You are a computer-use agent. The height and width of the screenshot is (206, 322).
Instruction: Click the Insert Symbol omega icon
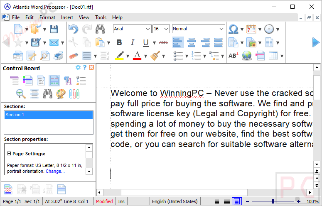(234, 29)
